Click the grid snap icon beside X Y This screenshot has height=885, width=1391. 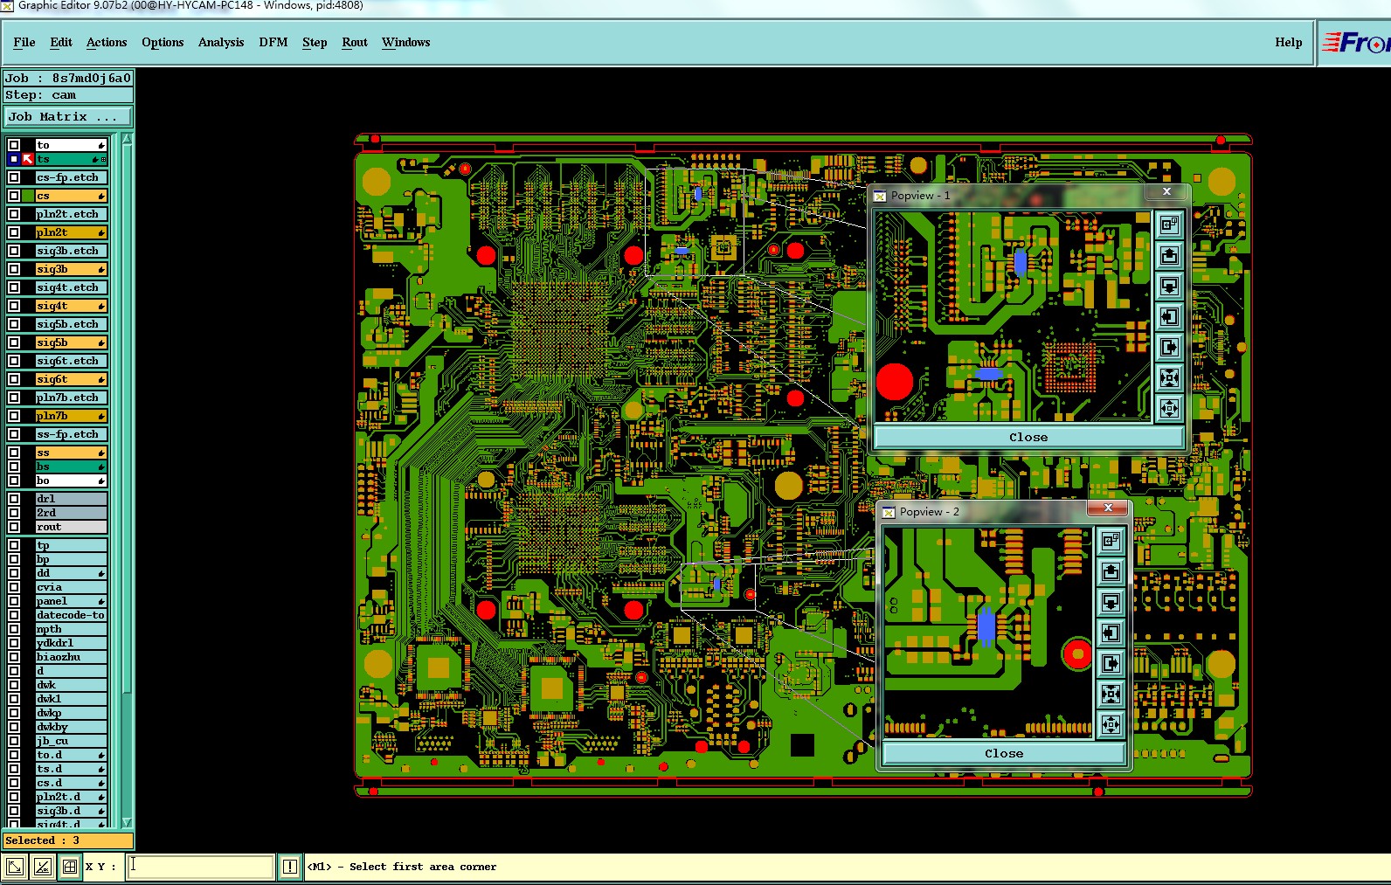pos(70,867)
